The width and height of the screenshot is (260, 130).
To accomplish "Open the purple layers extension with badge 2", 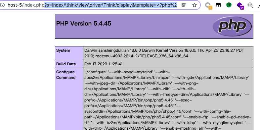I will point(240,6).
